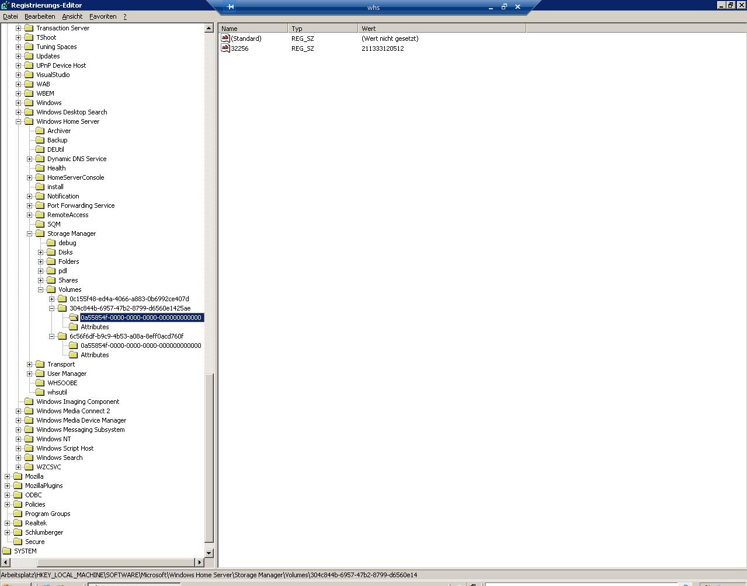
Task: Sort values by the Typ column header
Action: pos(323,28)
